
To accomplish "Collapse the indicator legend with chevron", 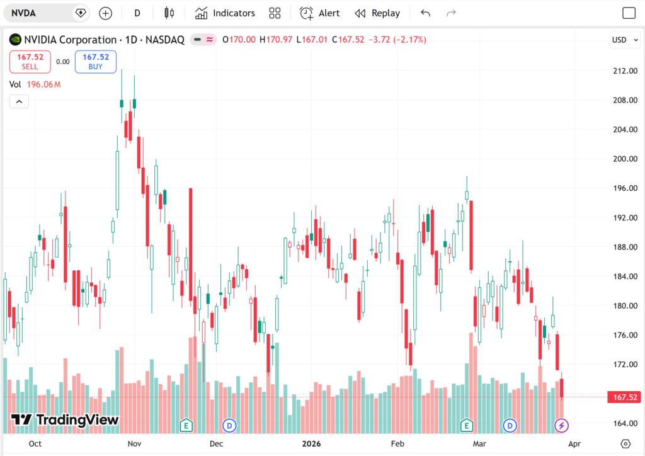I will [x=19, y=101].
